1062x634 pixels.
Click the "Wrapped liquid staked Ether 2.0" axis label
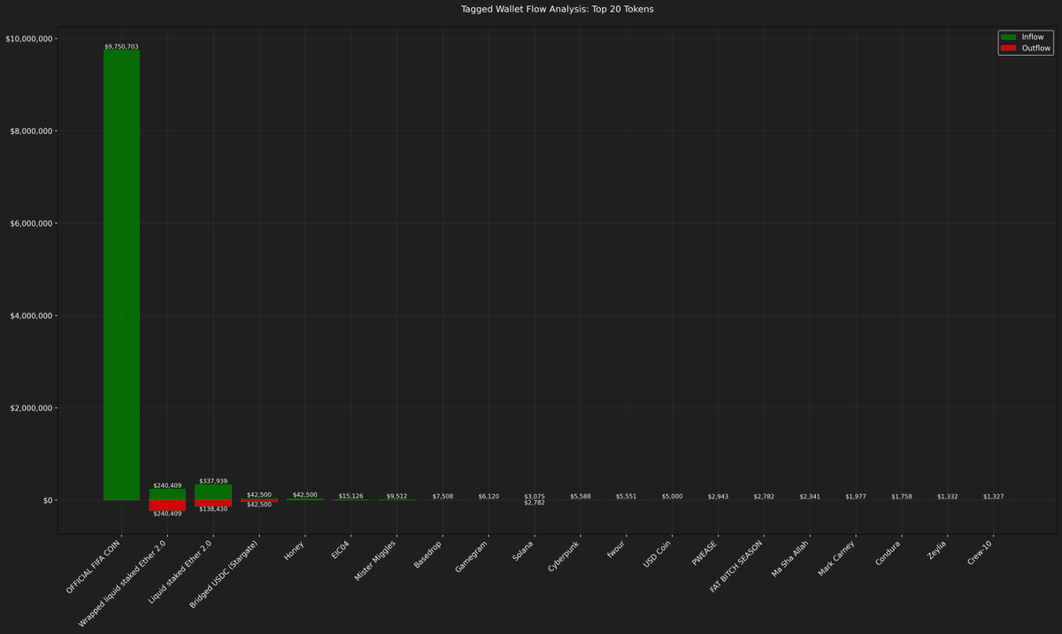click(123, 584)
